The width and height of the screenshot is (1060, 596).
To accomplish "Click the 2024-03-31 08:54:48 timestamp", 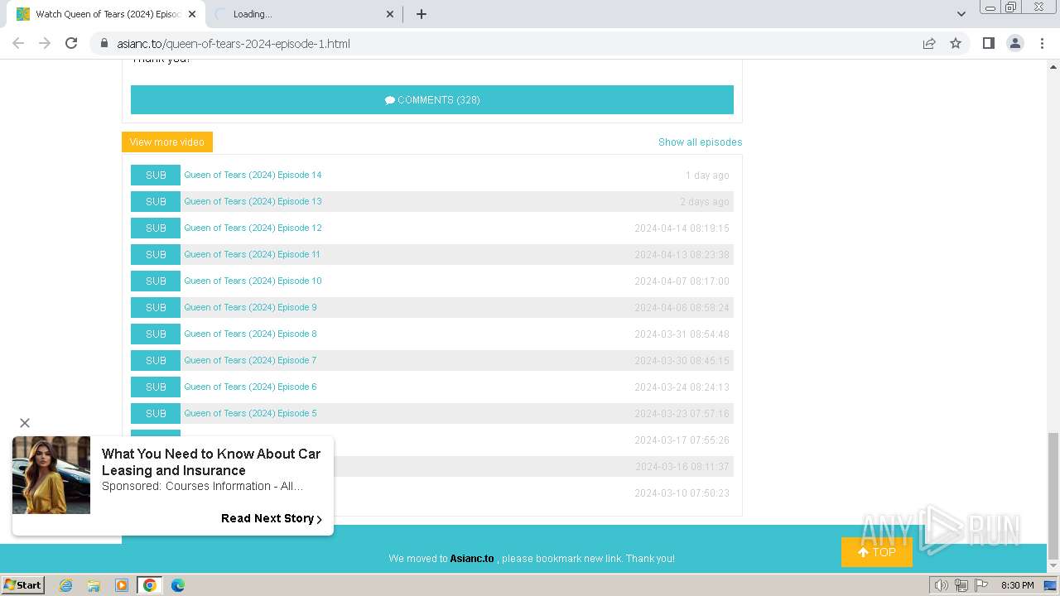I will coord(682,334).
